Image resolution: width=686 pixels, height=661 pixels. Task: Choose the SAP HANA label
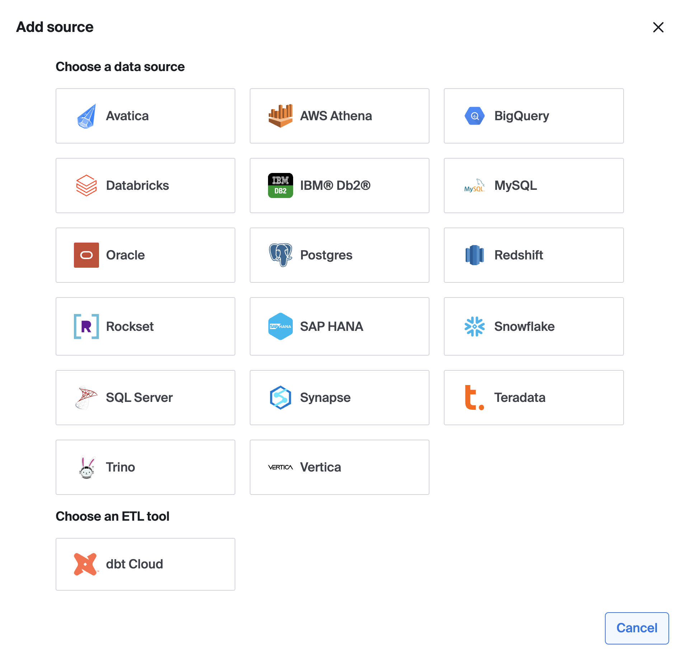332,327
